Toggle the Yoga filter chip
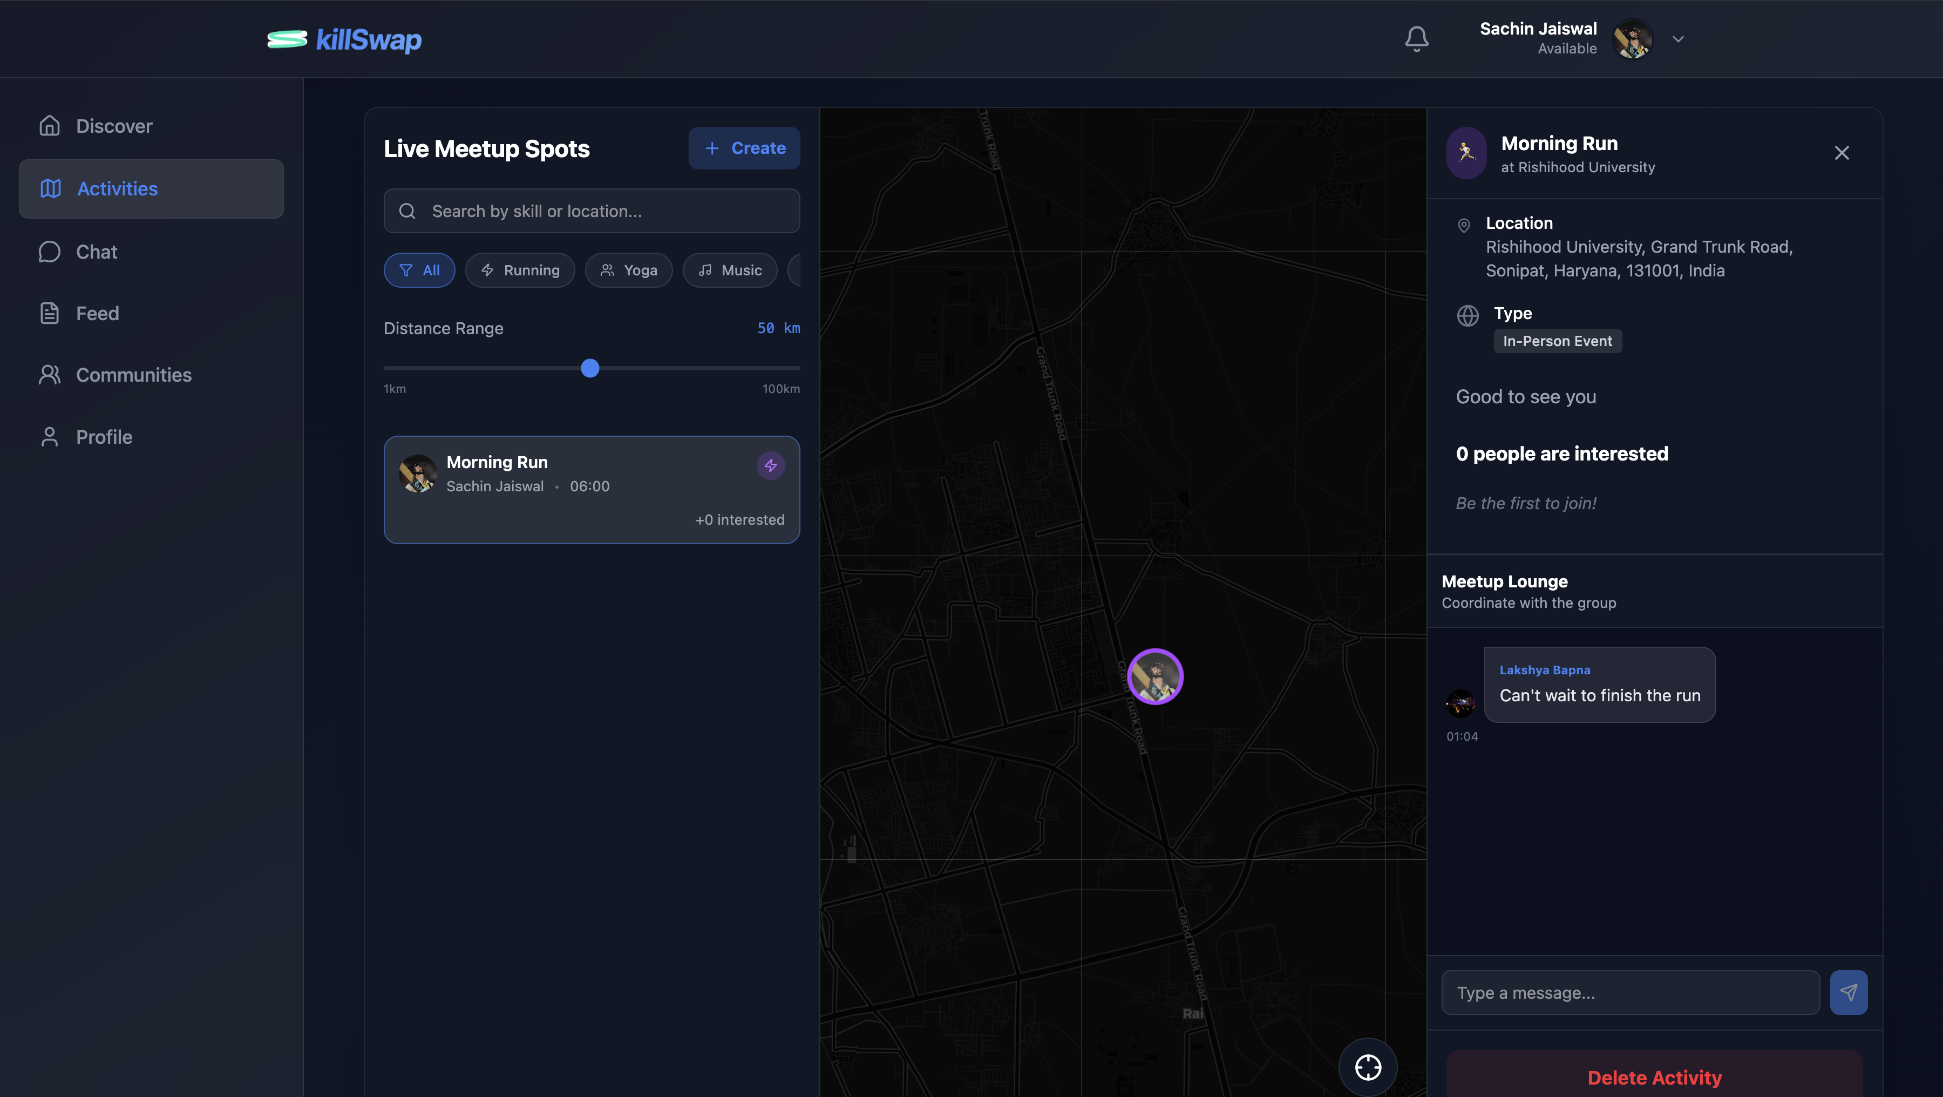 (x=628, y=270)
